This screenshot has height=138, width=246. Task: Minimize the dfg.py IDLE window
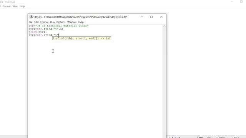point(142,17)
